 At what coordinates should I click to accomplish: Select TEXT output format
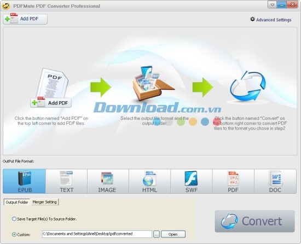[66, 181]
